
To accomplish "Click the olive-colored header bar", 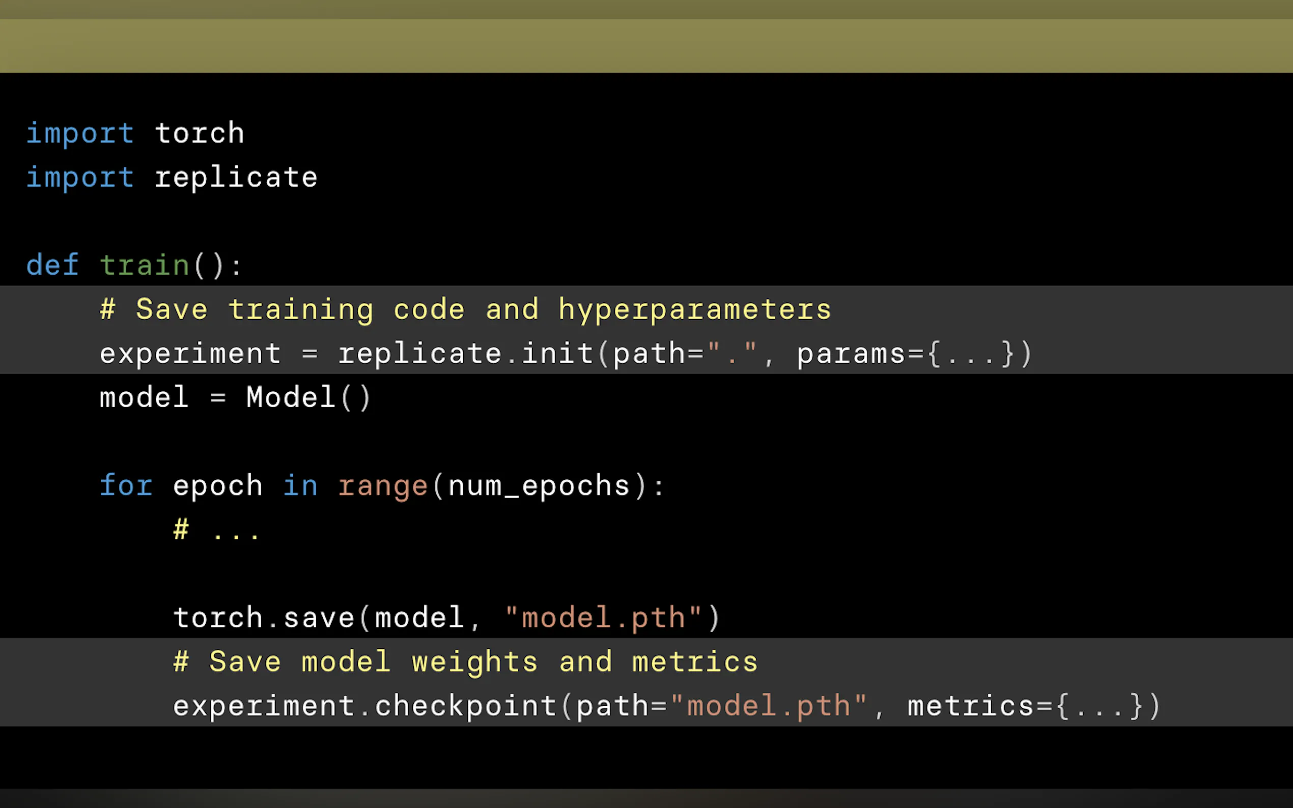I will pyautogui.click(x=646, y=45).
